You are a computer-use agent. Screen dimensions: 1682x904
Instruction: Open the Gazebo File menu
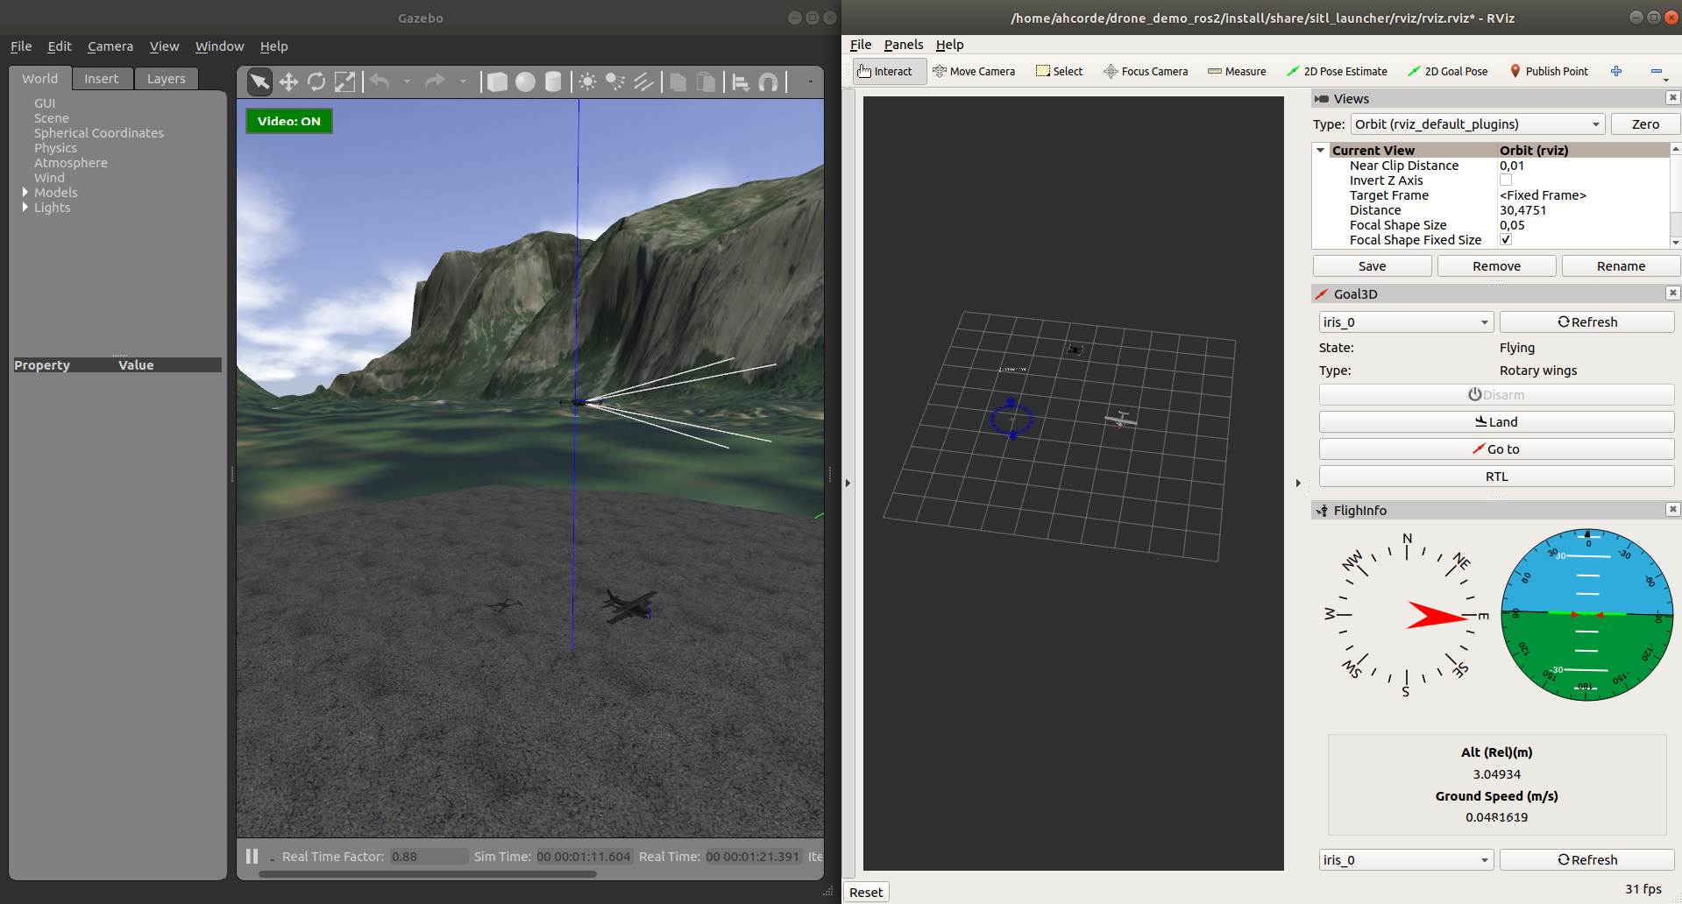click(x=21, y=46)
